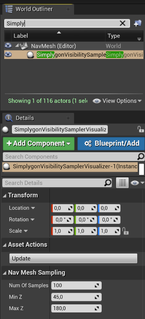Click the Min Z value field

click(x=76, y=297)
